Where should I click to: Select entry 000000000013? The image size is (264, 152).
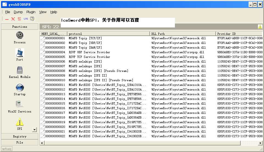tap(55, 94)
